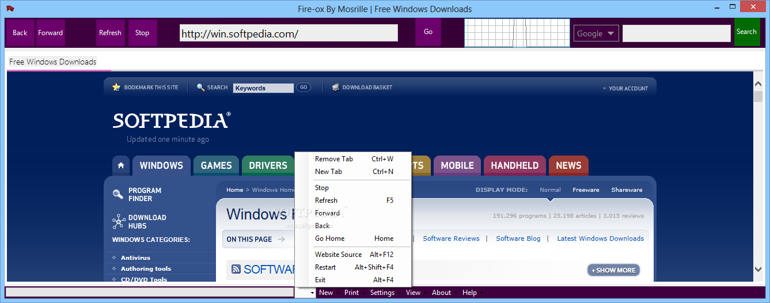770x303 pixels.
Task: Choose New Tab from the menu
Action: (x=353, y=172)
